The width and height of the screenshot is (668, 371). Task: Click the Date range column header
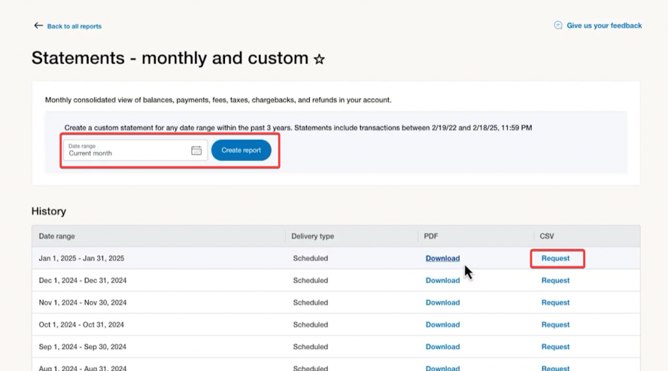point(57,236)
